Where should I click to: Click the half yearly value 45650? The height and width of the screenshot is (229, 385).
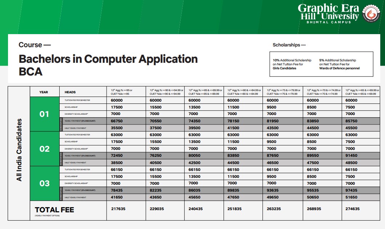point(194,197)
